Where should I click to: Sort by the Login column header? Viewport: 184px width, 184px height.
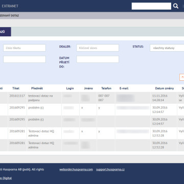click(70, 88)
